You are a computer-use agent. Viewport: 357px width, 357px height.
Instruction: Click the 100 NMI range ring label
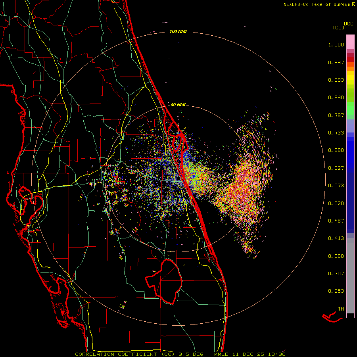tap(178, 31)
